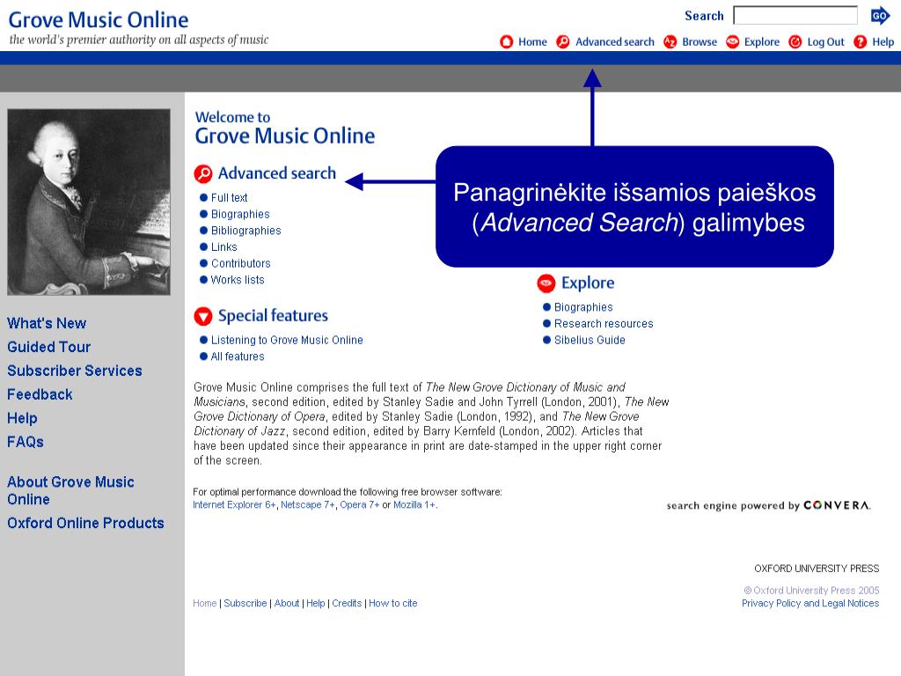Open Oxford Online Products sidebar link

tap(85, 523)
